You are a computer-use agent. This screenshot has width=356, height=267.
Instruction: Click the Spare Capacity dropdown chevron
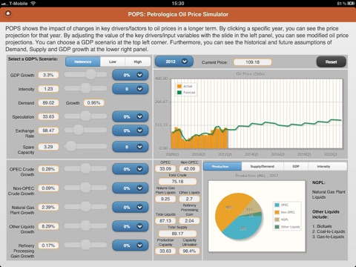(x=139, y=147)
